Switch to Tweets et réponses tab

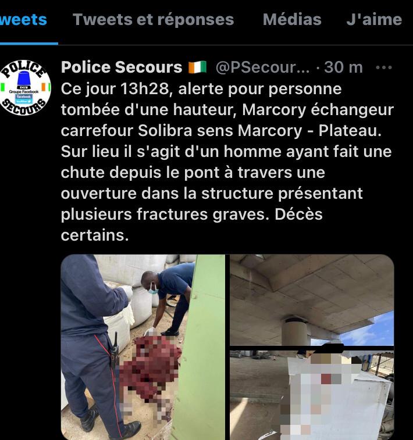pos(154,20)
